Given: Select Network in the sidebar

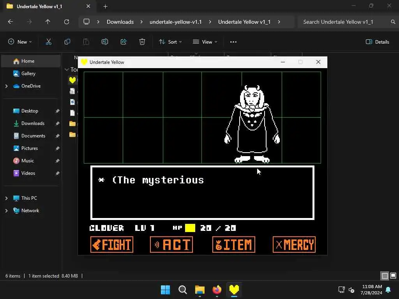Looking at the screenshot, I should [30, 211].
